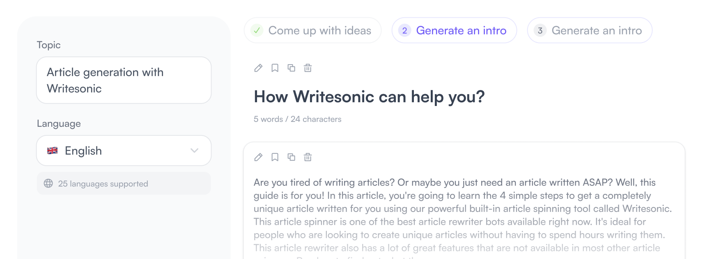Click the globe icon near supported languages
Screen dimensions: 705x259
48,183
